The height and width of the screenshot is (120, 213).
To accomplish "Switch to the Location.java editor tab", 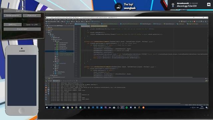I will (181, 24).
